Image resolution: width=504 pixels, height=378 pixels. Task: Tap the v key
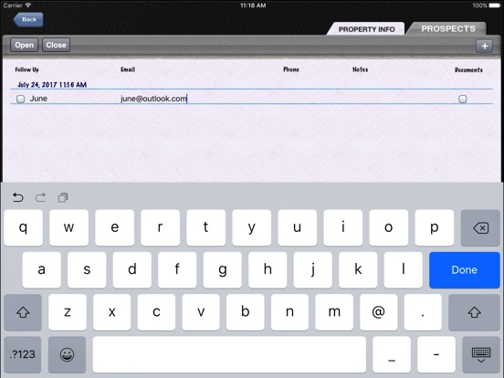click(x=201, y=312)
